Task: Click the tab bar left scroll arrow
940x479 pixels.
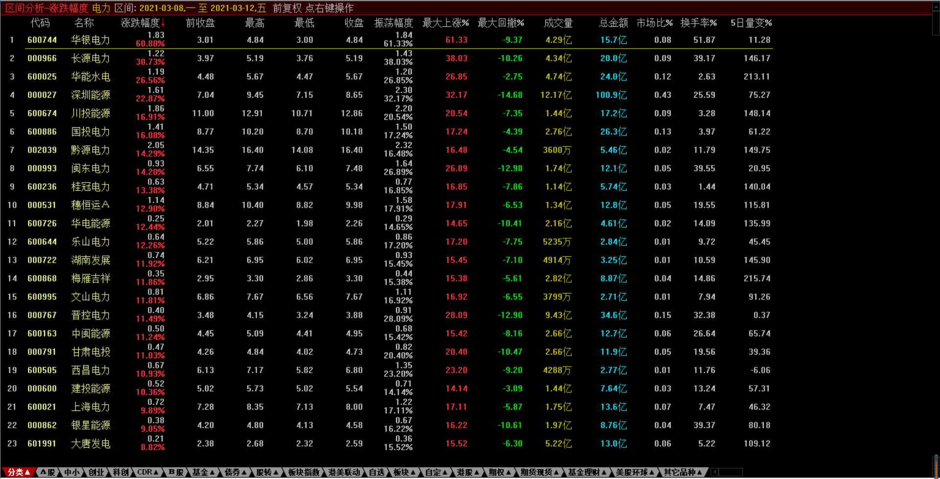Action: point(715,472)
